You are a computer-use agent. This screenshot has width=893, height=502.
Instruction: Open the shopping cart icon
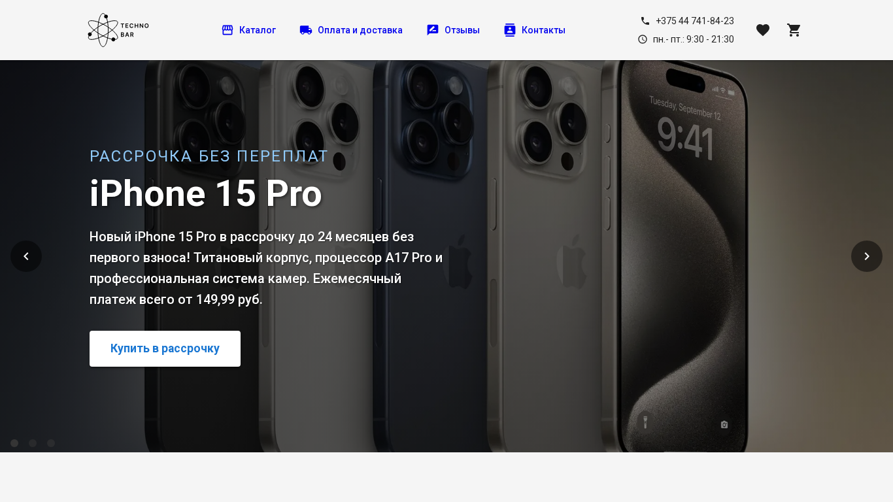click(x=794, y=30)
